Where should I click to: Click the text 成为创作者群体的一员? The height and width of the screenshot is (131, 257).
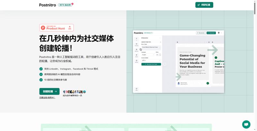click(x=72, y=96)
